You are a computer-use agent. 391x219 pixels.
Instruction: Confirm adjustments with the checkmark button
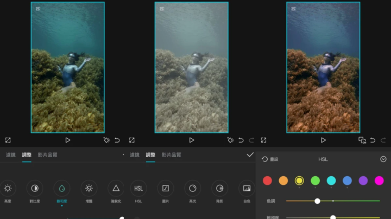pyautogui.click(x=250, y=155)
